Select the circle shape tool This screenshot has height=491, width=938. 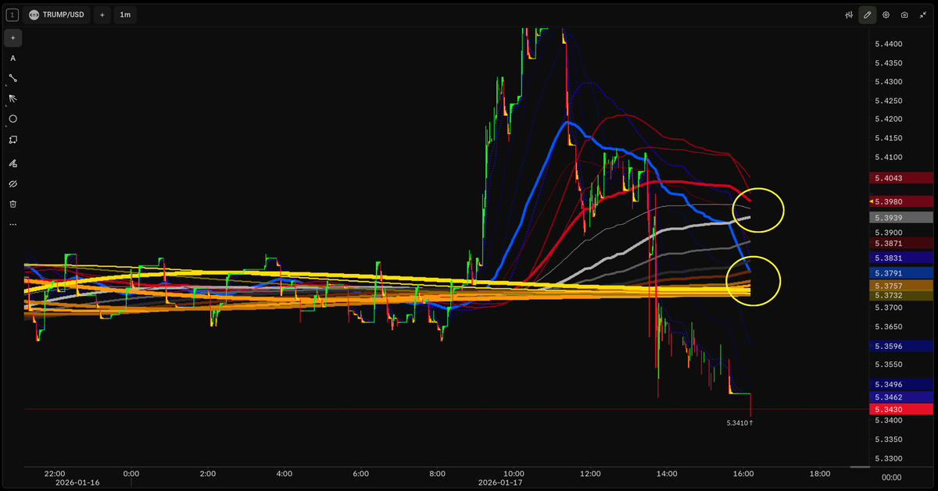[13, 119]
